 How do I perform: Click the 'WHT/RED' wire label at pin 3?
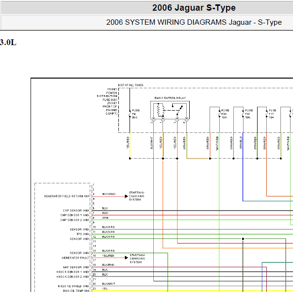click(x=109, y=194)
